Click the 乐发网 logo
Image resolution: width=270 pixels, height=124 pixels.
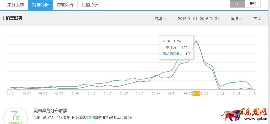244,114
